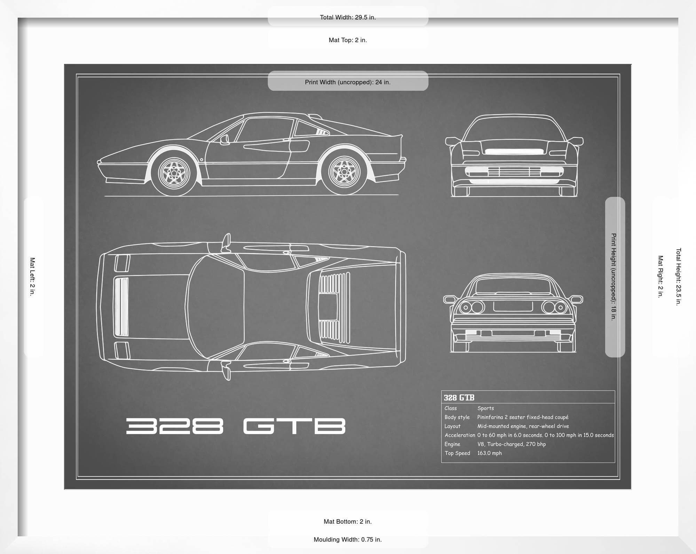Click the 'Layout' row label
Screen dimensions: 696x554
tap(452, 426)
